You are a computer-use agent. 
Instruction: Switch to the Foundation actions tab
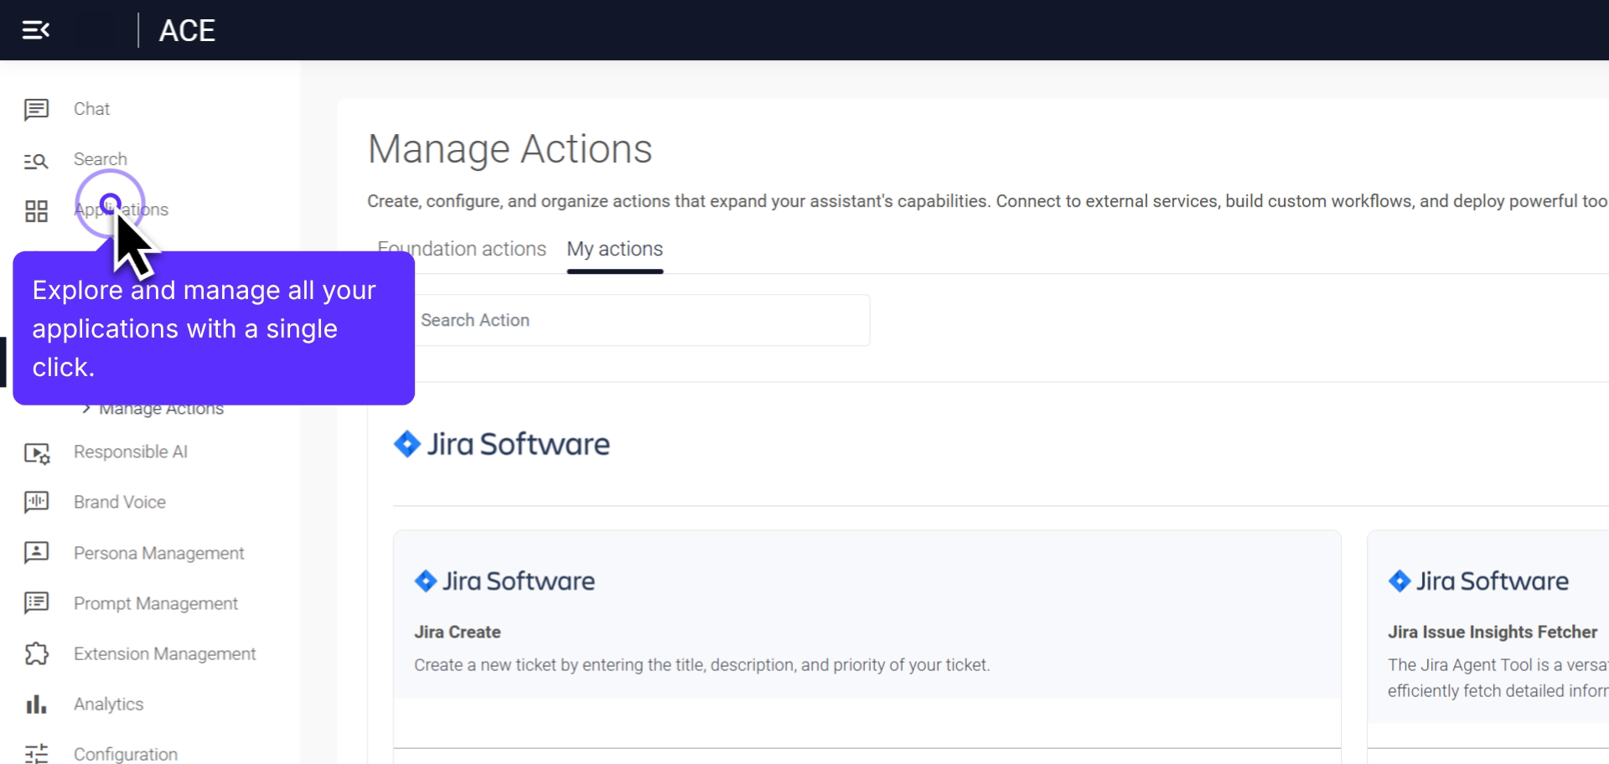(x=462, y=249)
